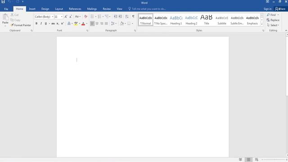The width and height of the screenshot is (288, 162).
Task: Click the Replace button
Action: click(x=273, y=20)
